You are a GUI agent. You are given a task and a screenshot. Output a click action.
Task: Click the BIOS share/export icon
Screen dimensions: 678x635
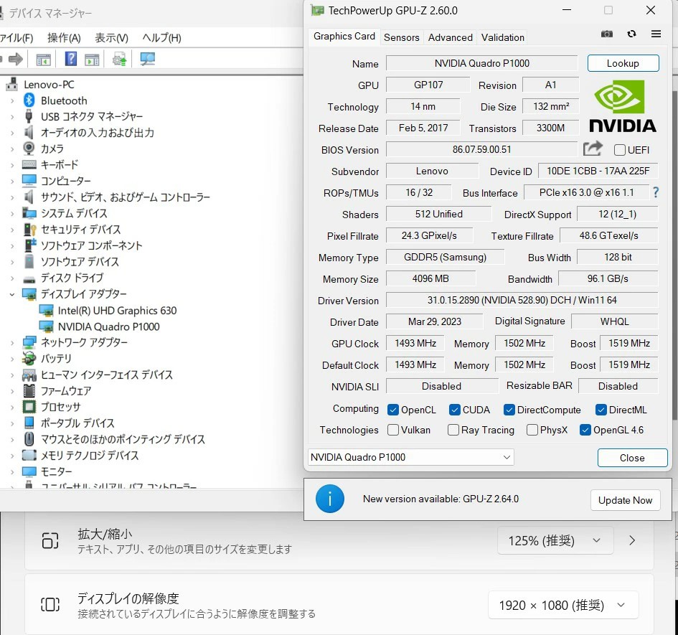click(x=593, y=149)
